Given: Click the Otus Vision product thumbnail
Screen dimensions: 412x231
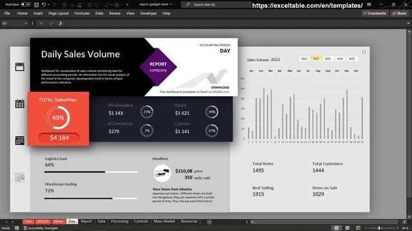Looking at the screenshot, I should tap(162, 173).
